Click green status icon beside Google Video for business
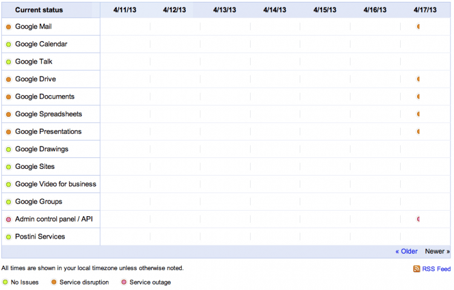The width and height of the screenshot is (454, 290). 8,184
